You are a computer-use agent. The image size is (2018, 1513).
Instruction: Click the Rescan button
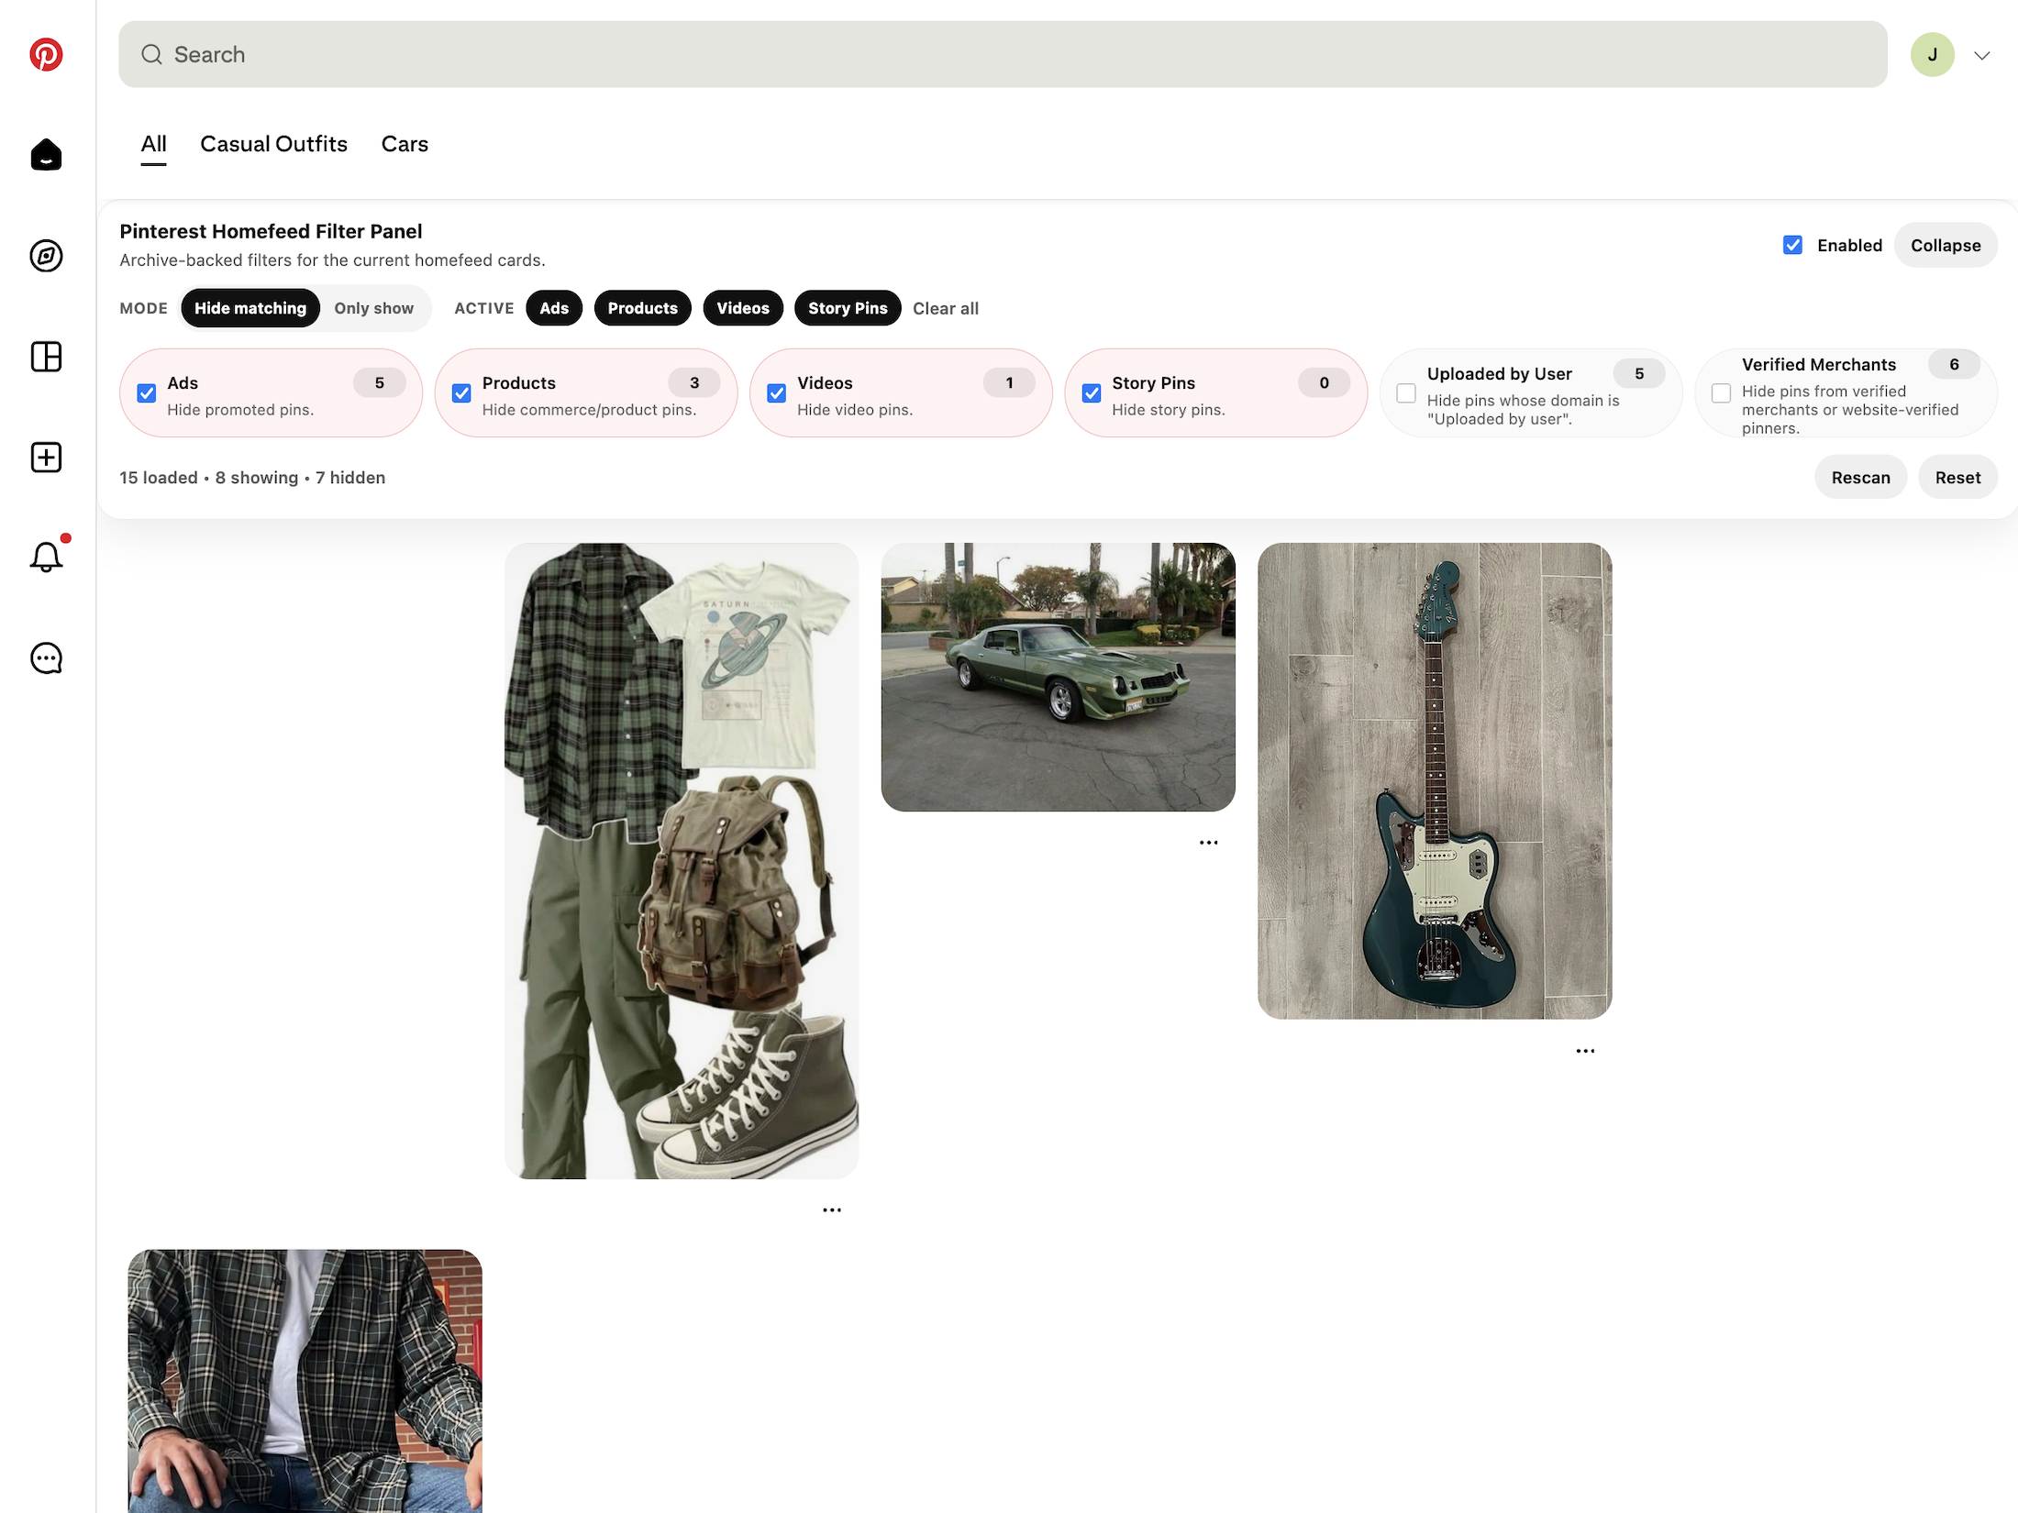coord(1859,477)
